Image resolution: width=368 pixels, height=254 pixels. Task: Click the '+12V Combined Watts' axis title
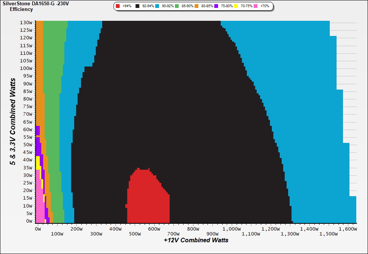[196, 240]
